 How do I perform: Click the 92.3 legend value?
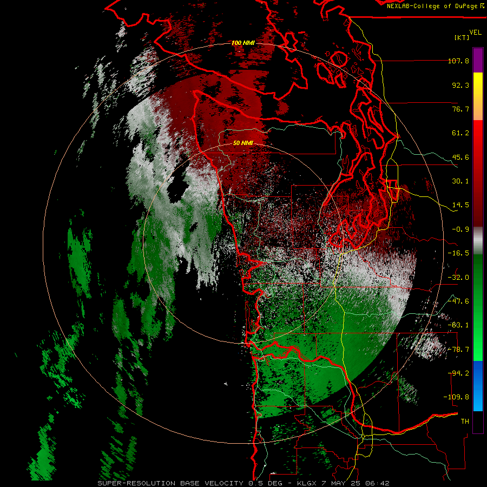coord(460,85)
